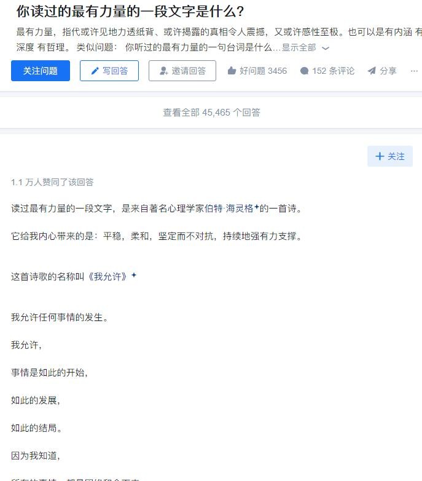This screenshot has width=422, height=481.
Task: Open 查看全部 45,465 个回答 link
Action: click(211, 113)
